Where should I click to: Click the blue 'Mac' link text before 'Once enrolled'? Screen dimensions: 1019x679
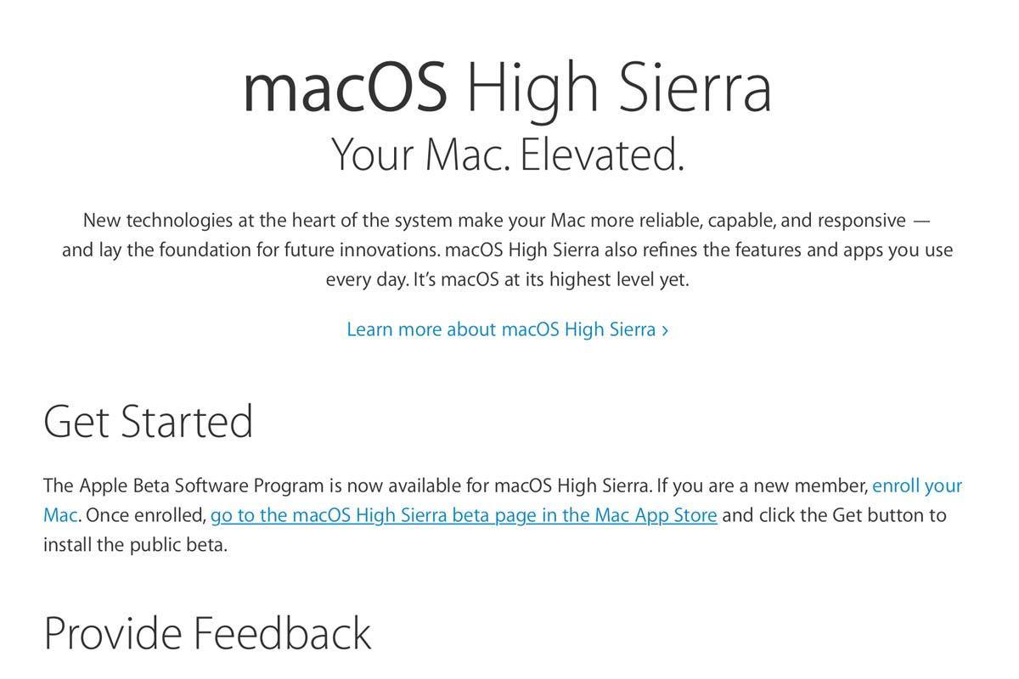point(60,515)
